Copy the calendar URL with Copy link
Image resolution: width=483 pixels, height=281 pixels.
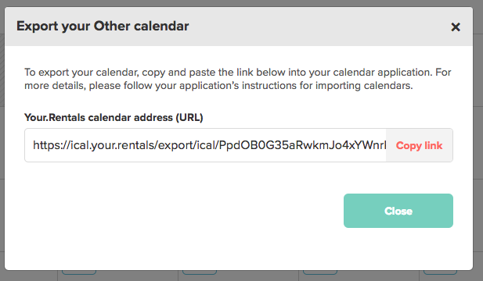tap(419, 145)
